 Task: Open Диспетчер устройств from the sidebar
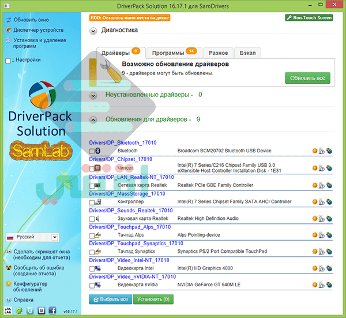(x=39, y=30)
